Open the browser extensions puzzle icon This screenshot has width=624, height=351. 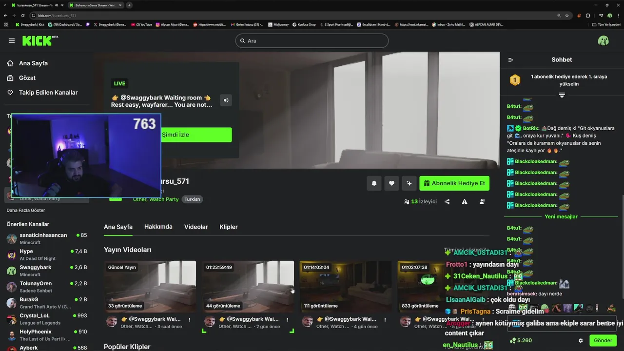click(x=588, y=16)
